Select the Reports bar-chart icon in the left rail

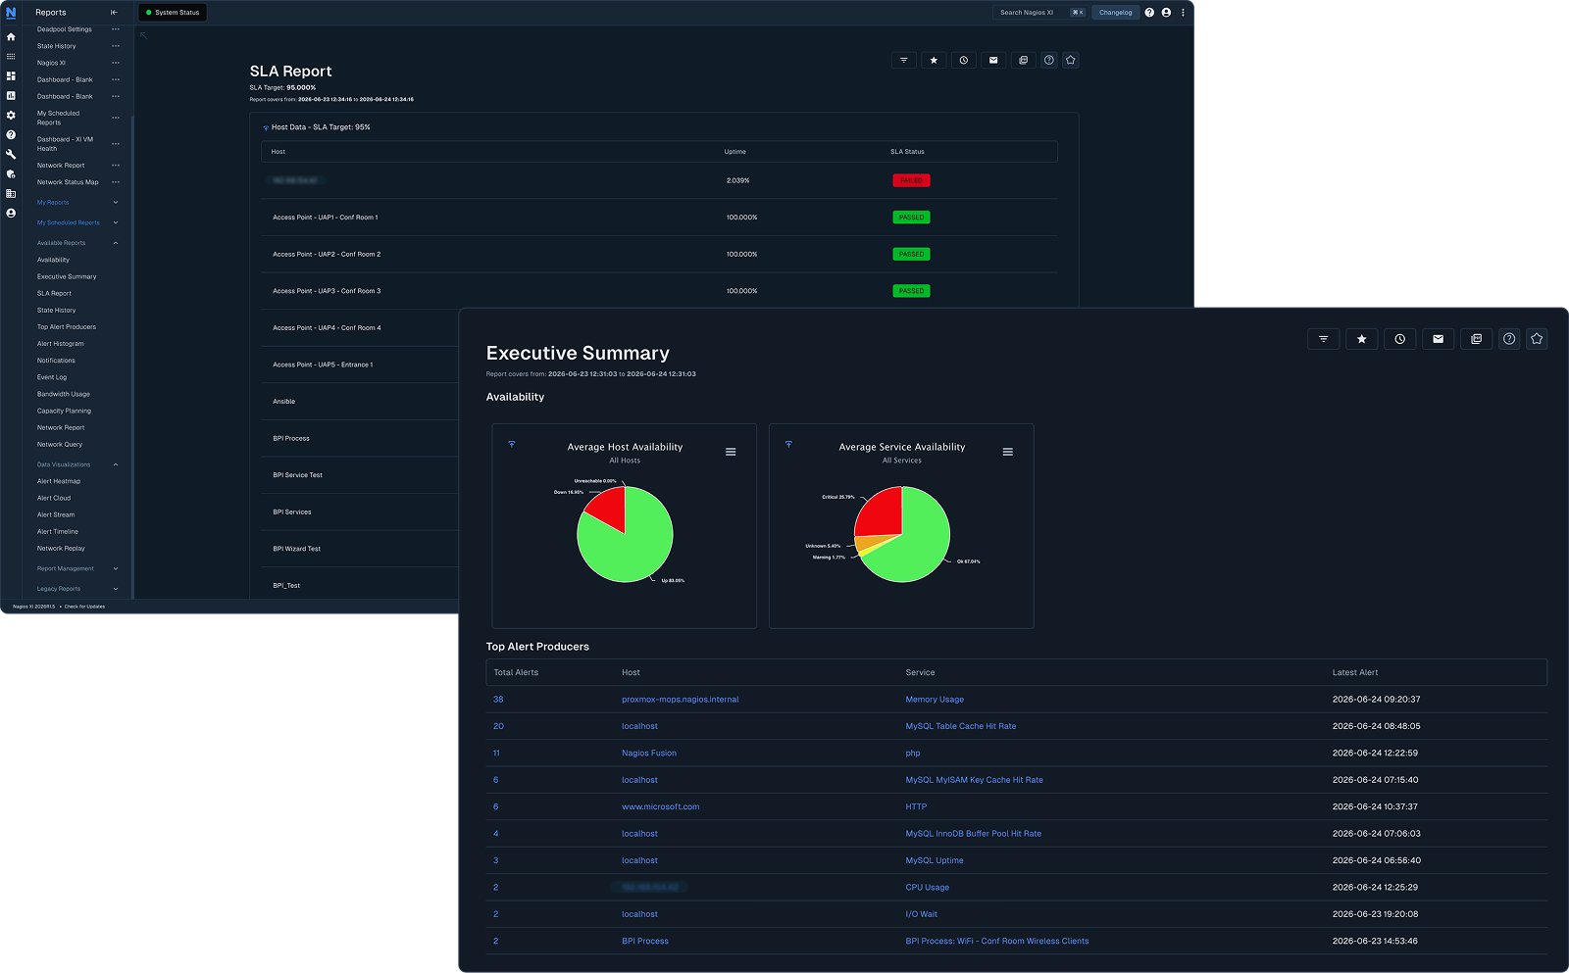coord(11,95)
